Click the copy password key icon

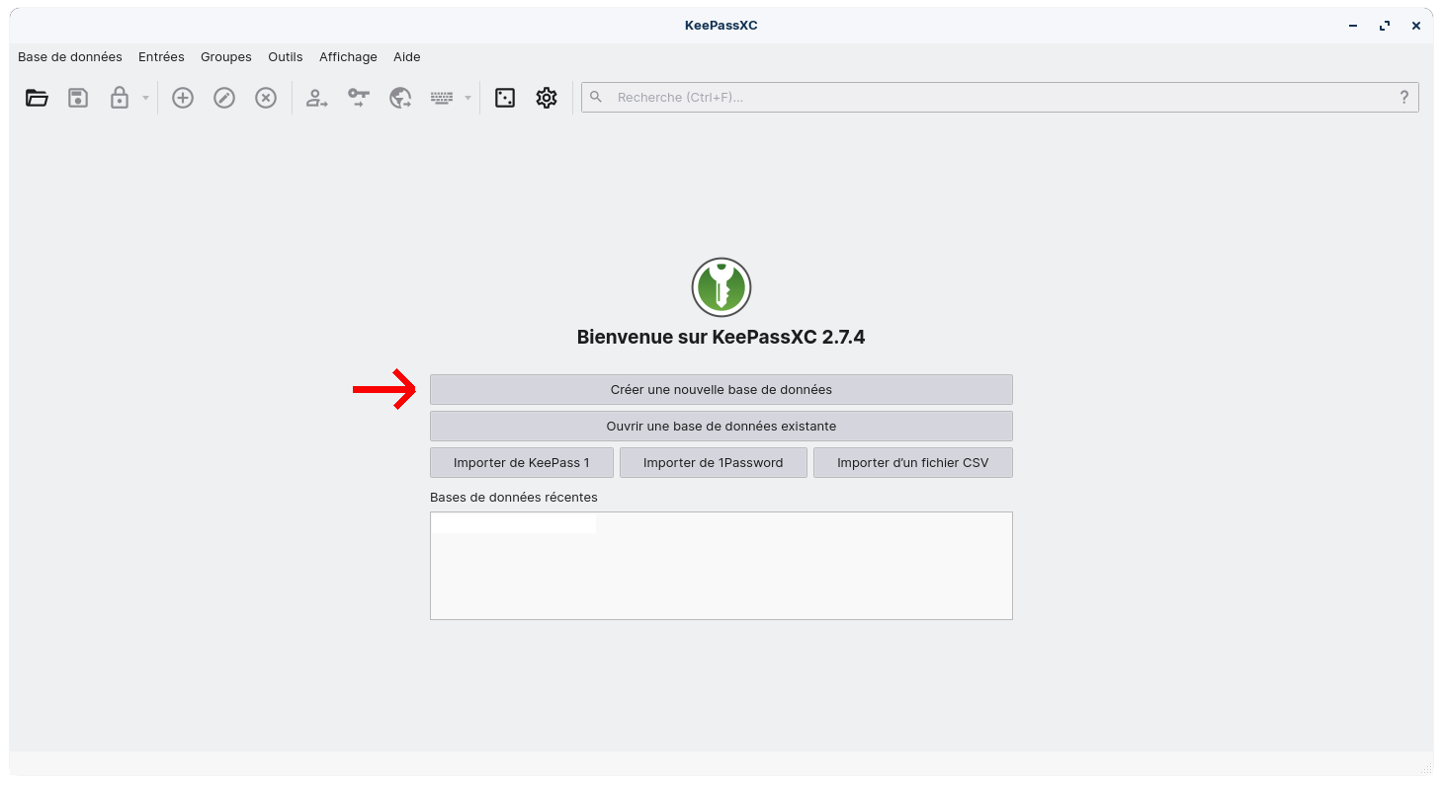pos(358,98)
